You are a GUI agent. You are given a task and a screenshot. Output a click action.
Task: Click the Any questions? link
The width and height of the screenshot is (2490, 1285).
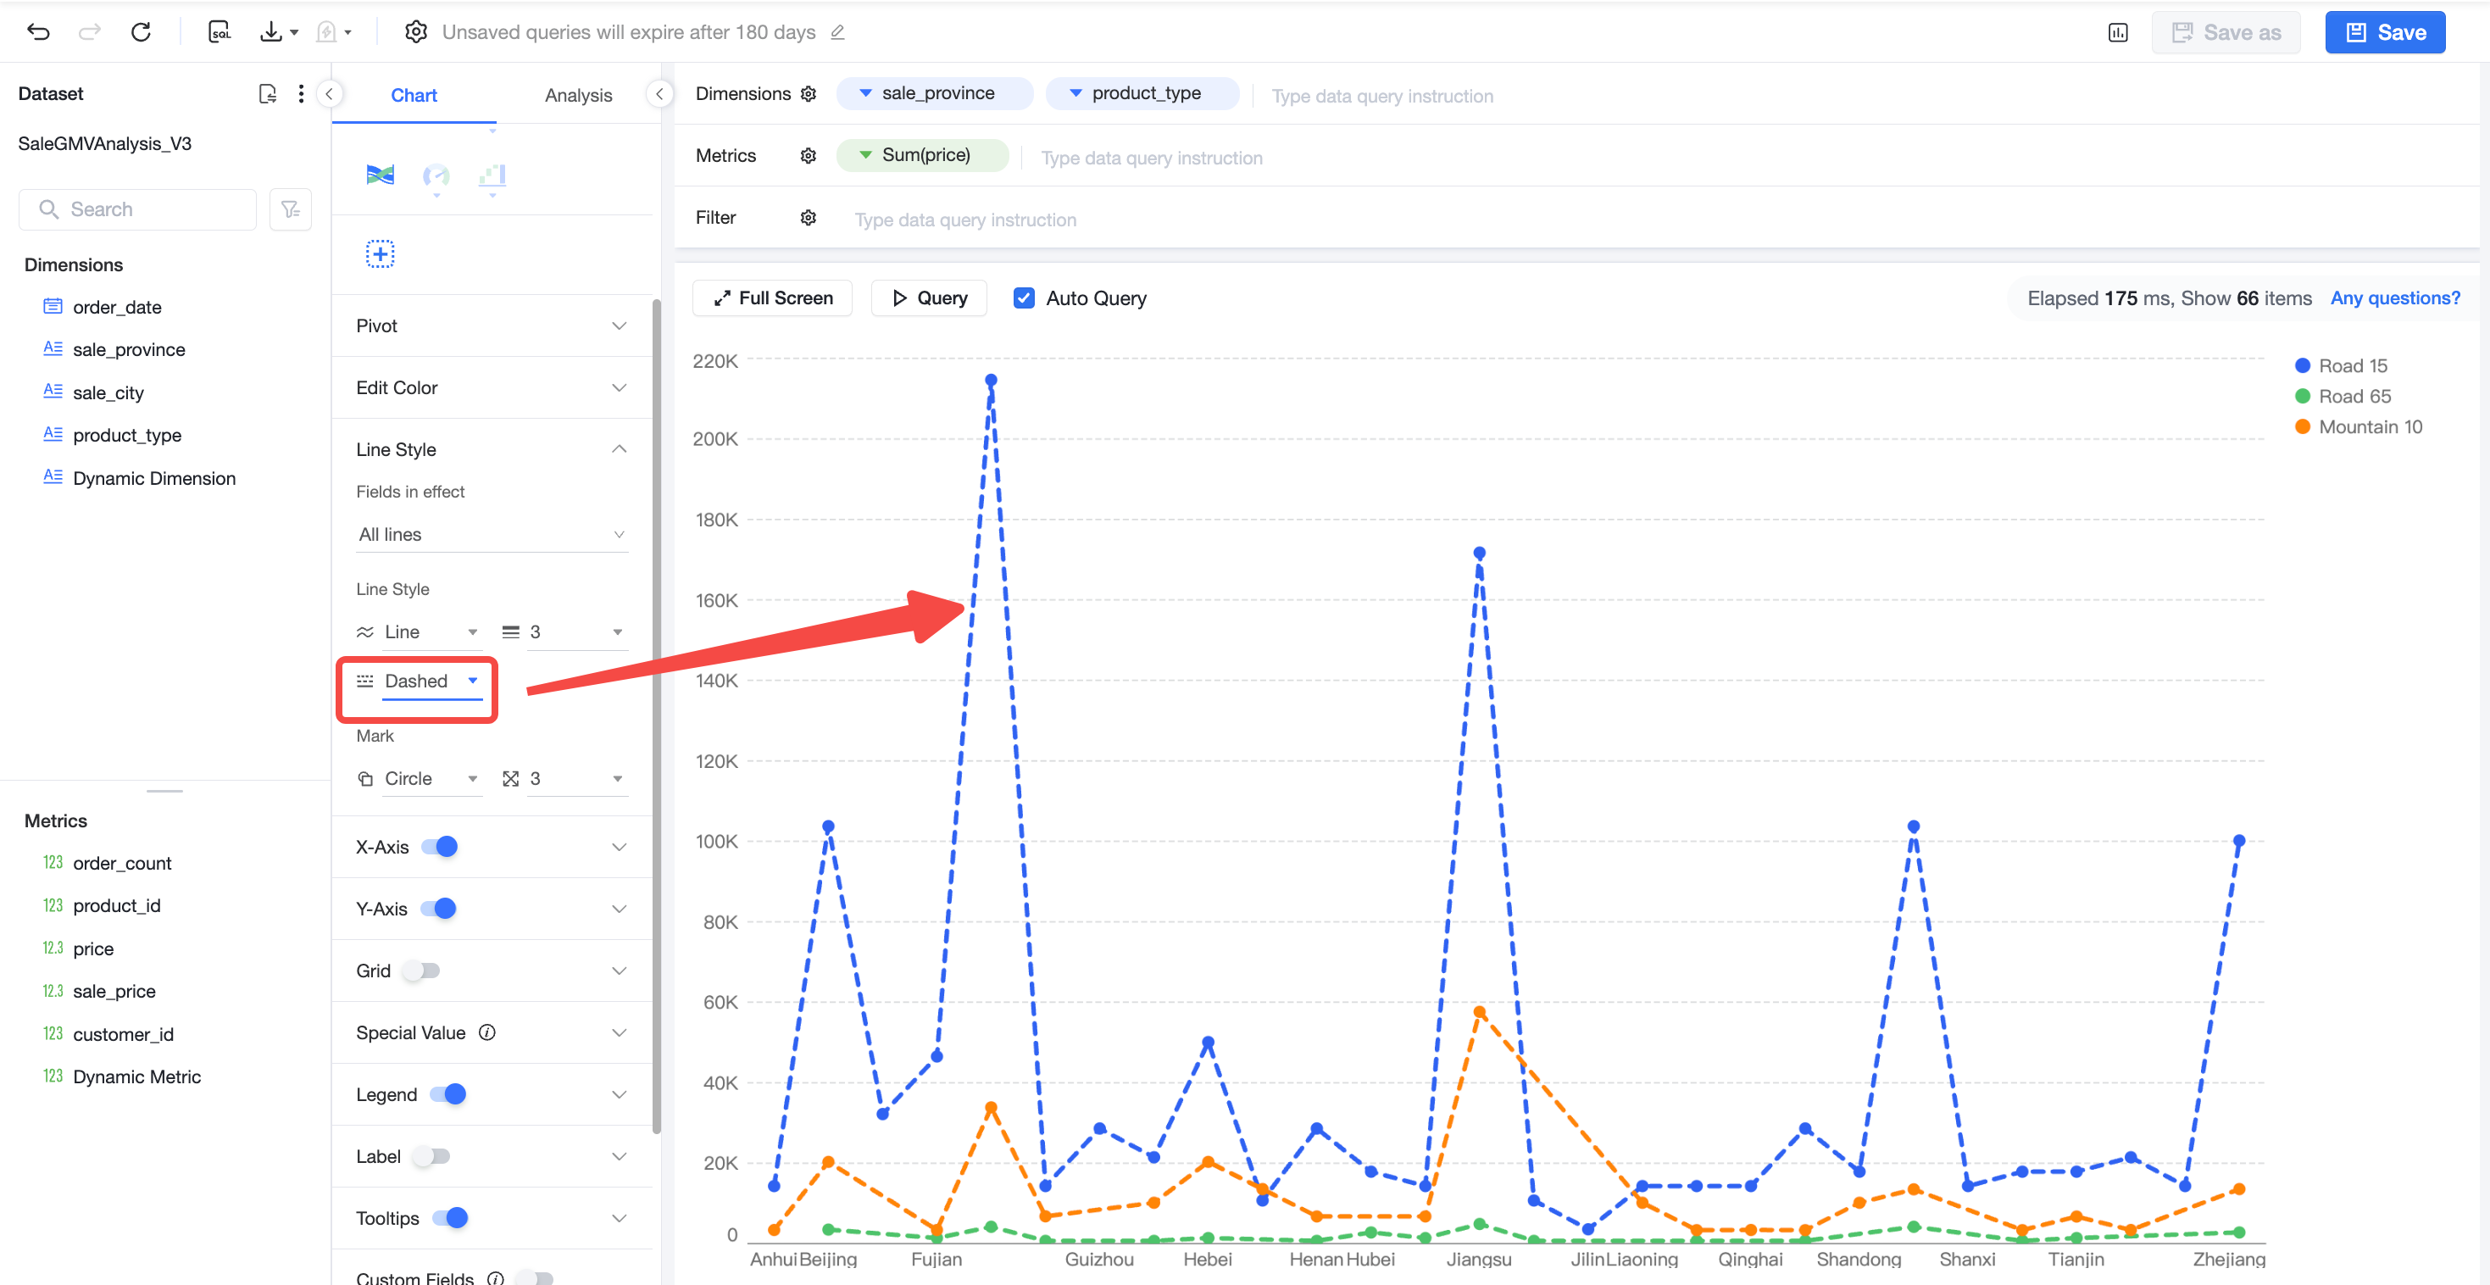[2395, 298]
